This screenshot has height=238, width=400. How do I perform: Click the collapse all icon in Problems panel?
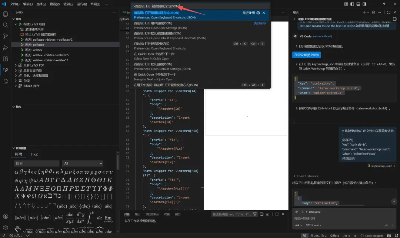[261, 214]
